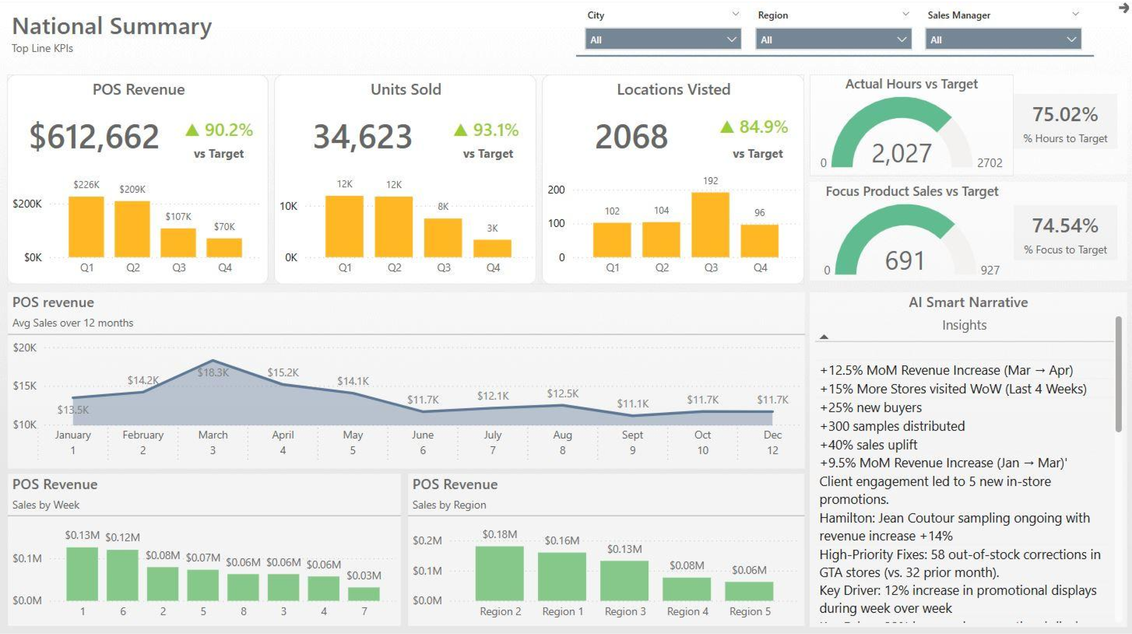The height and width of the screenshot is (634, 1132).
Task: Click the up arrow atop the Insights scrollbar
Action: [x=825, y=336]
